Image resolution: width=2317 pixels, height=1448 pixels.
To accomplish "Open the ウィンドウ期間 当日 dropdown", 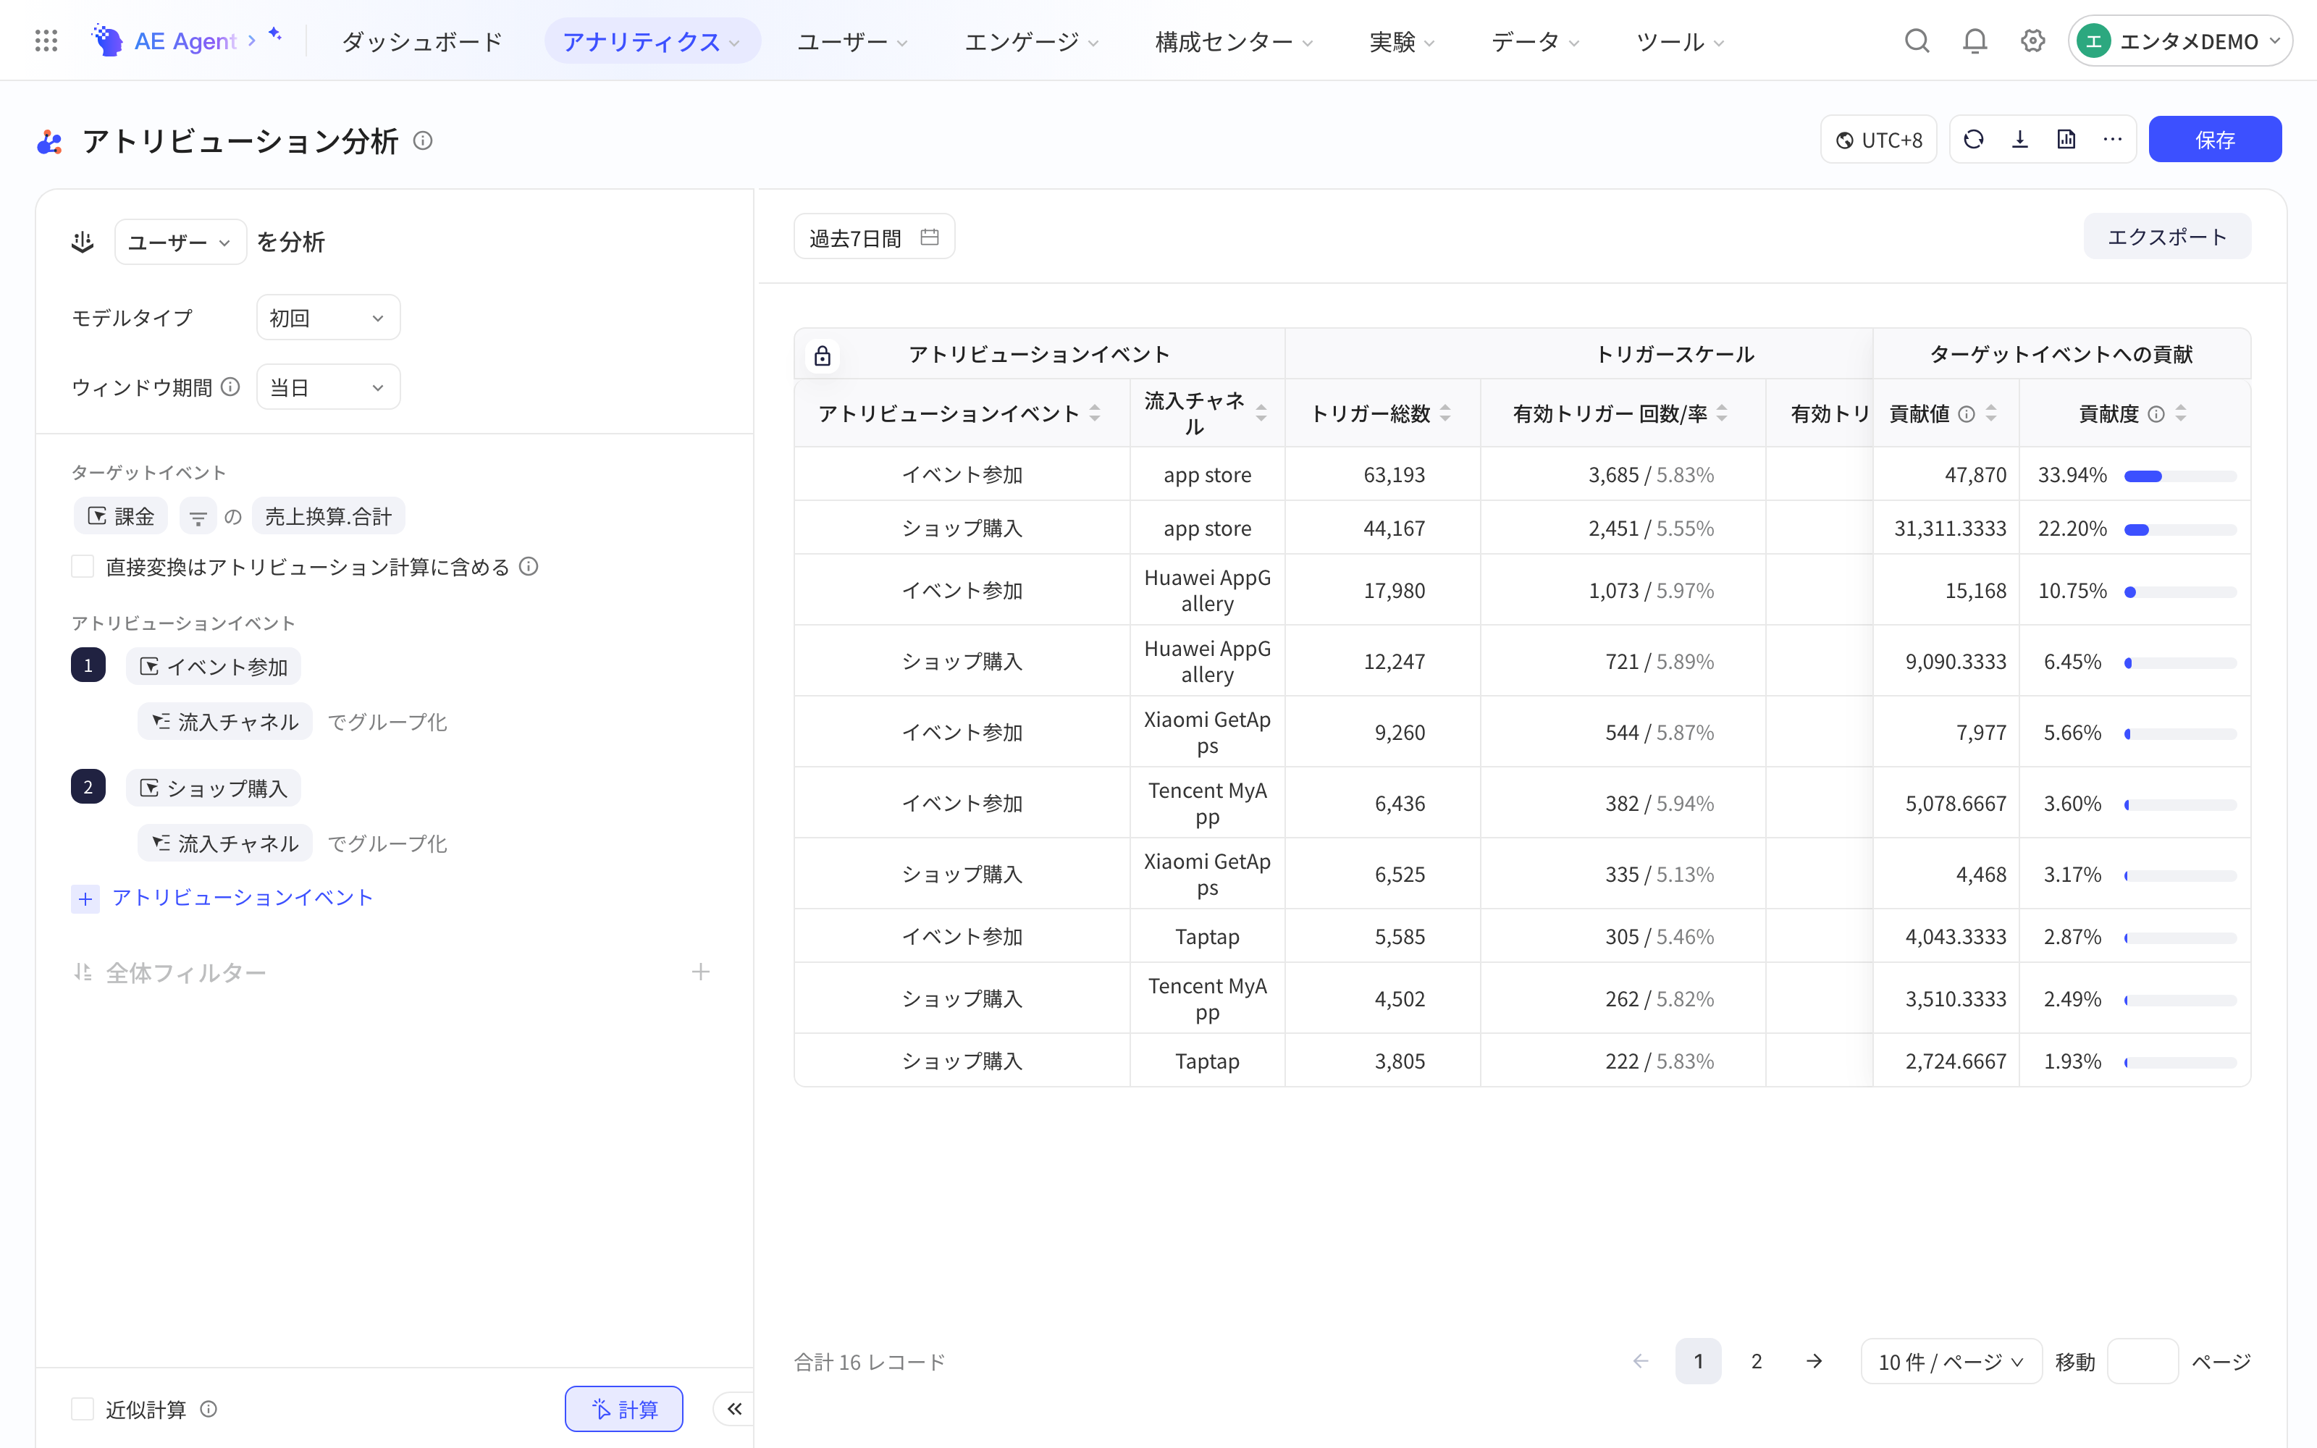I will click(329, 387).
